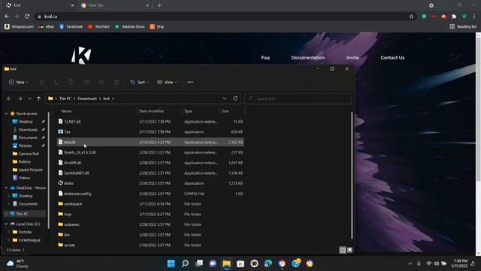
Task: Open the View dropdown in Explorer
Action: (167, 82)
